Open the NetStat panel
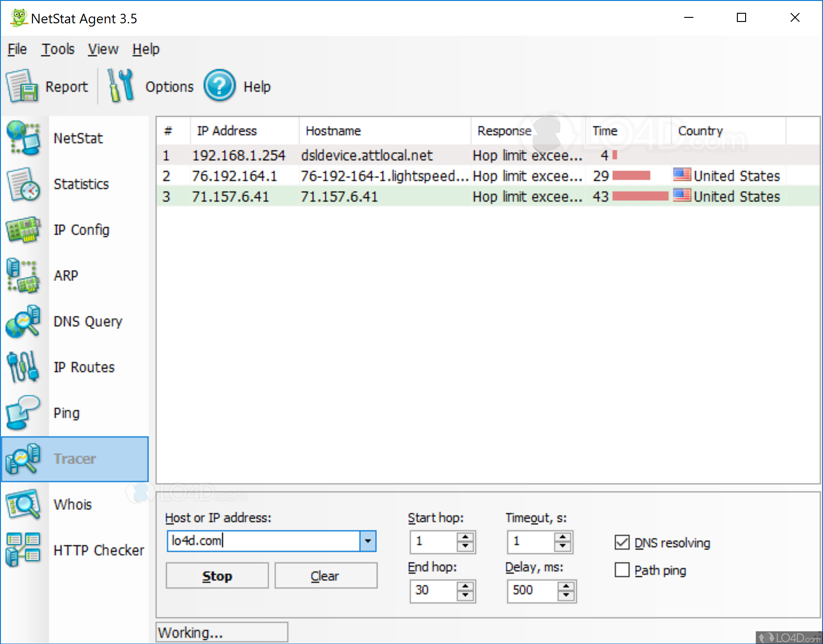 tap(78, 138)
